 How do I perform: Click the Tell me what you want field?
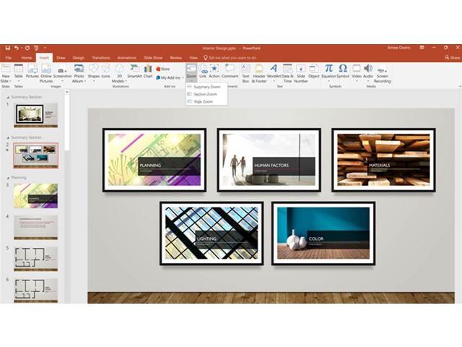tap(231, 57)
